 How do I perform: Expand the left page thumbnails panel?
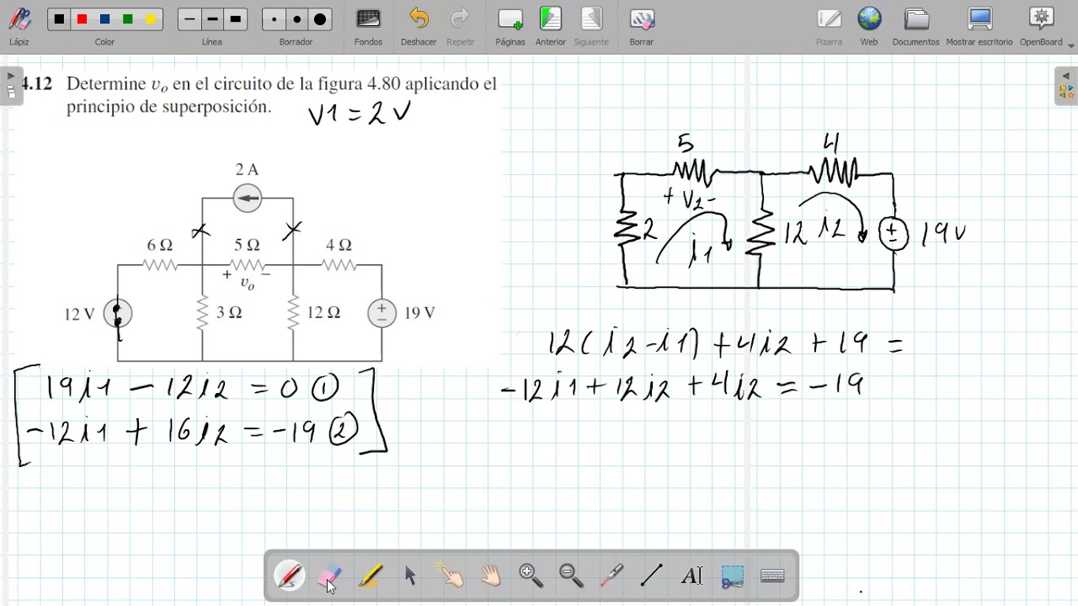pos(11,85)
